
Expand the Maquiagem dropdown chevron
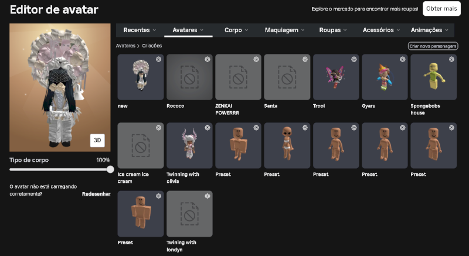click(x=303, y=30)
